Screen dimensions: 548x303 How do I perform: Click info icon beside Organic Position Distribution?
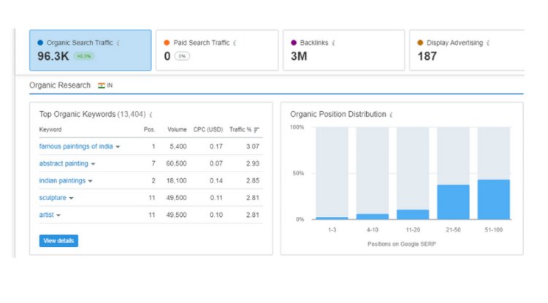click(391, 115)
